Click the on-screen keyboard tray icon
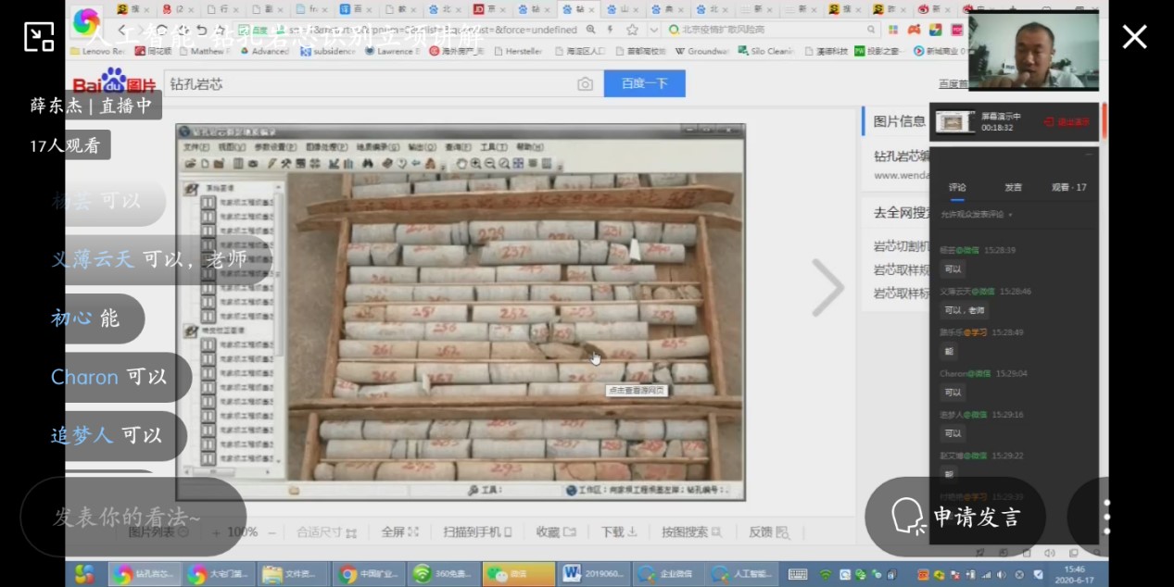 pos(797,574)
